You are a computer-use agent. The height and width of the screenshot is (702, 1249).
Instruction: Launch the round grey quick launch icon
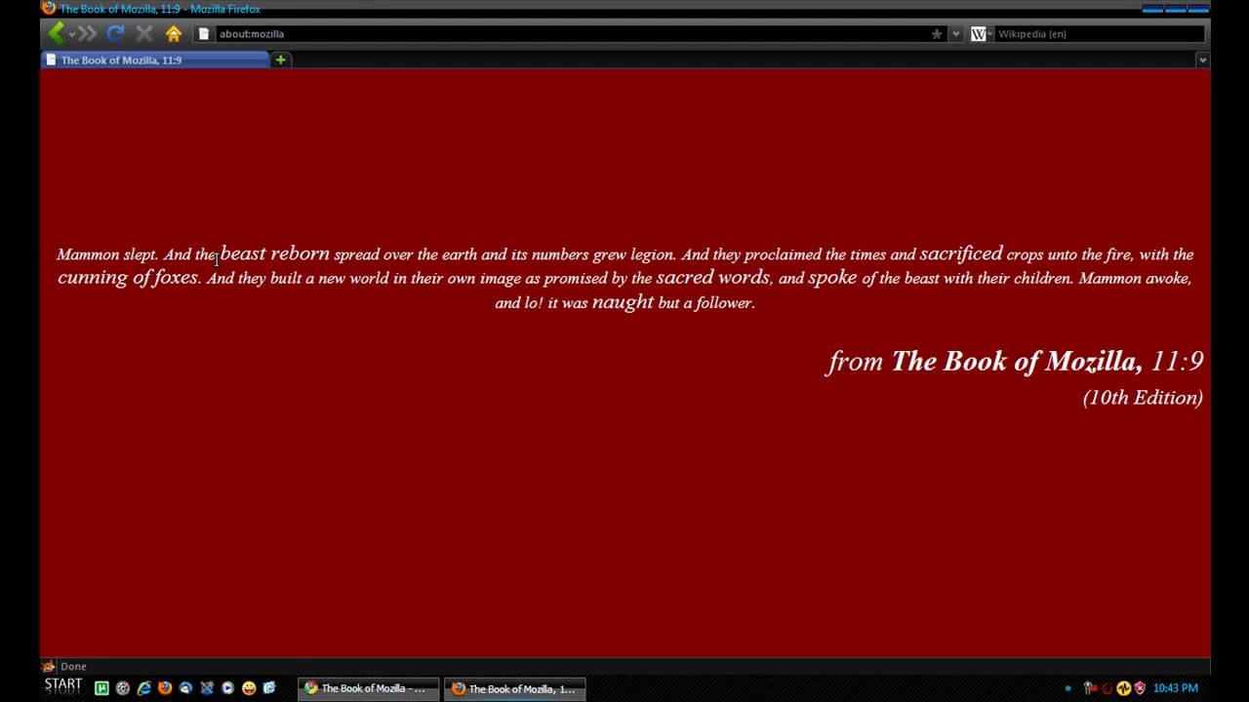point(123,687)
